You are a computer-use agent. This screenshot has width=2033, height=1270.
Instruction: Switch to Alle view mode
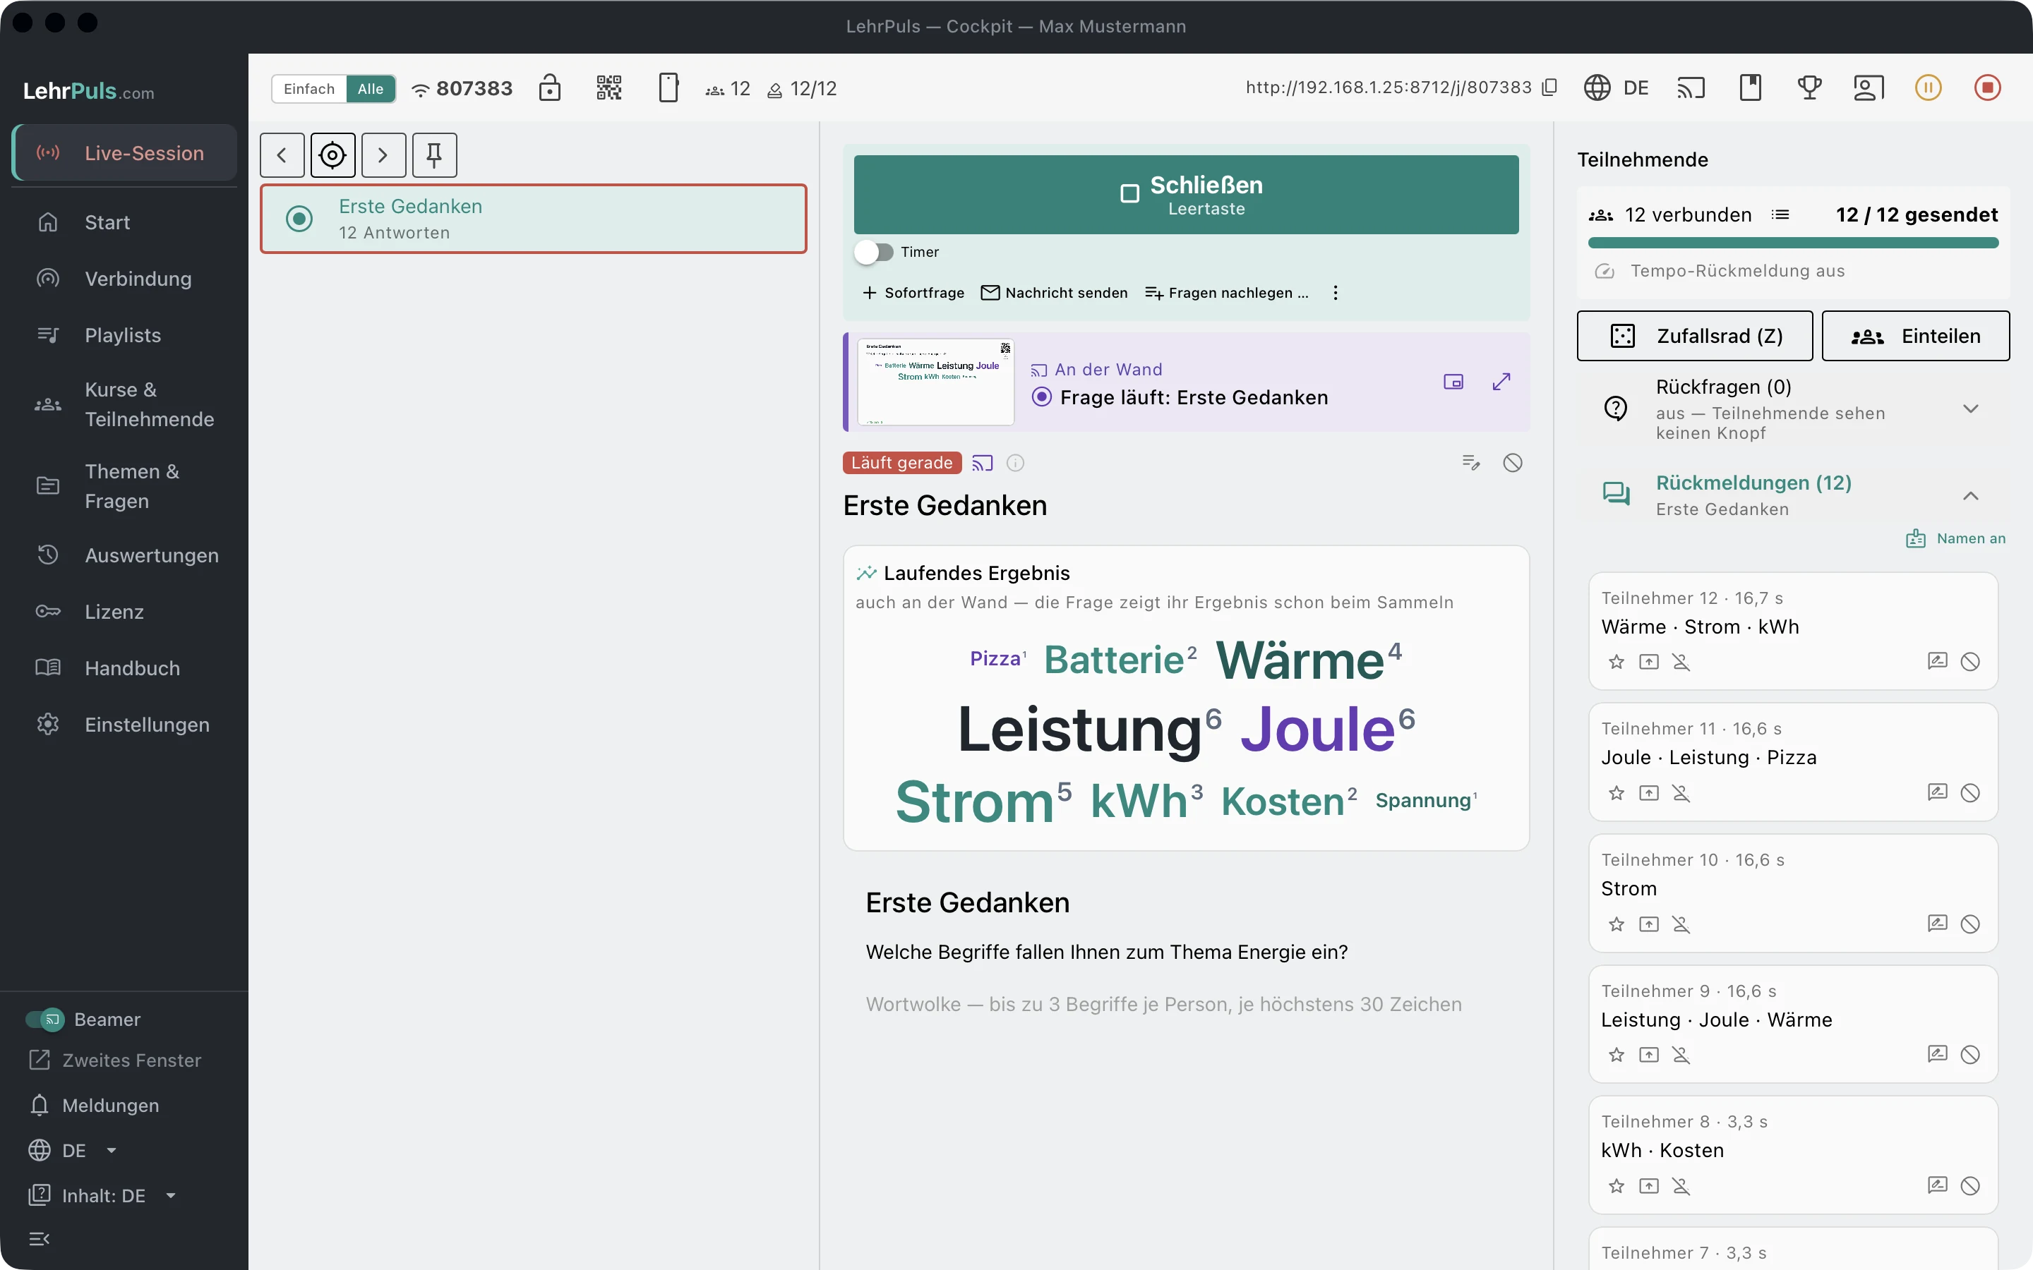[x=371, y=89]
